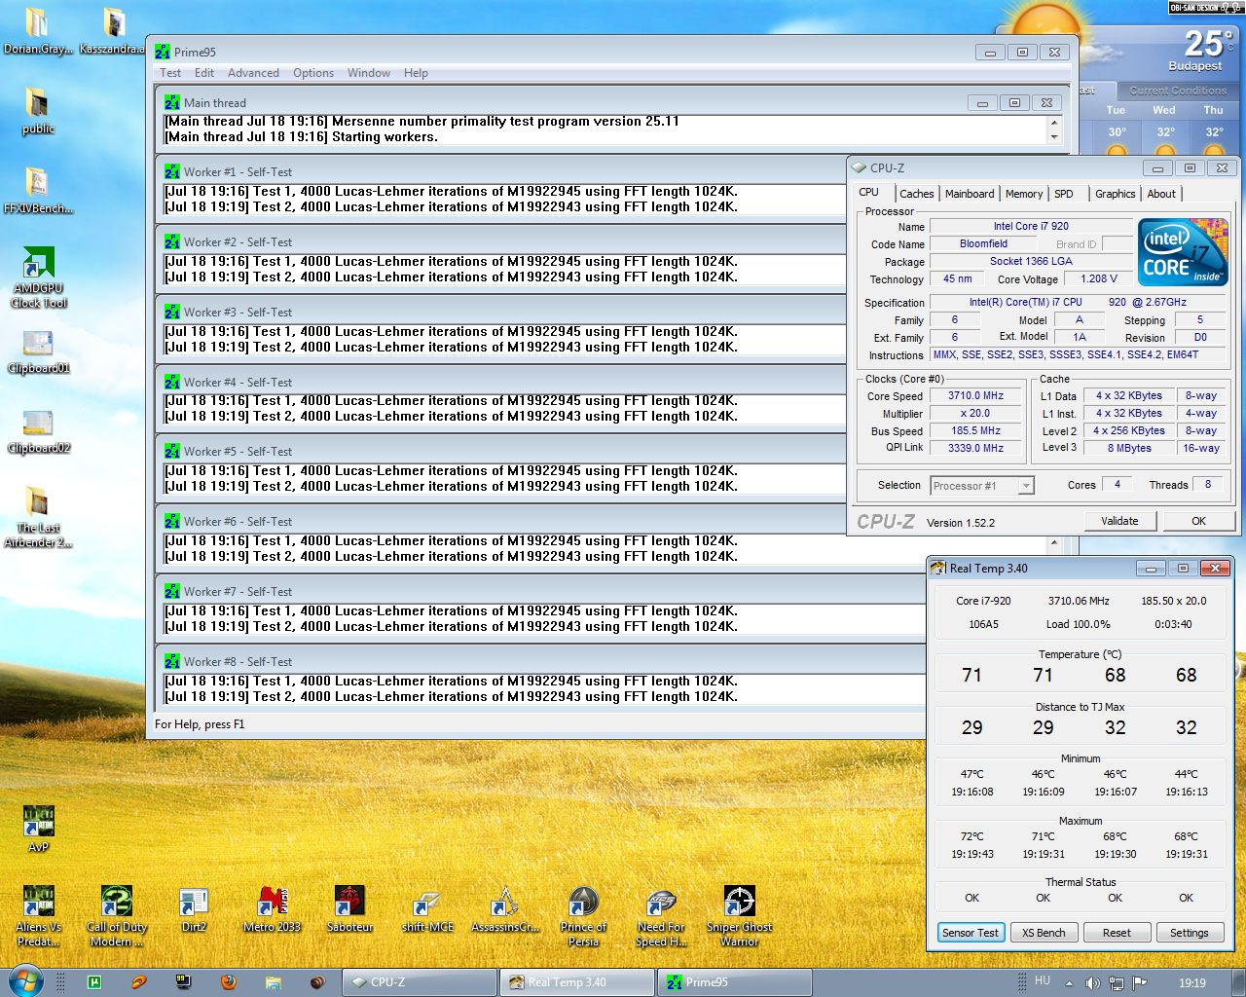Click scroll-down arrow in Main thread window
The height and width of the screenshot is (997, 1246).
point(1054,137)
